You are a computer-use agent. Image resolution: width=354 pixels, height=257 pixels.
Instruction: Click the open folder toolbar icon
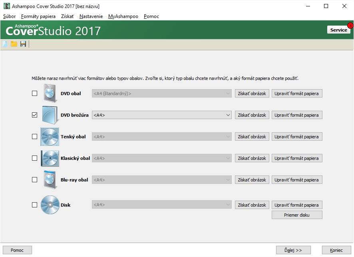(14, 44)
